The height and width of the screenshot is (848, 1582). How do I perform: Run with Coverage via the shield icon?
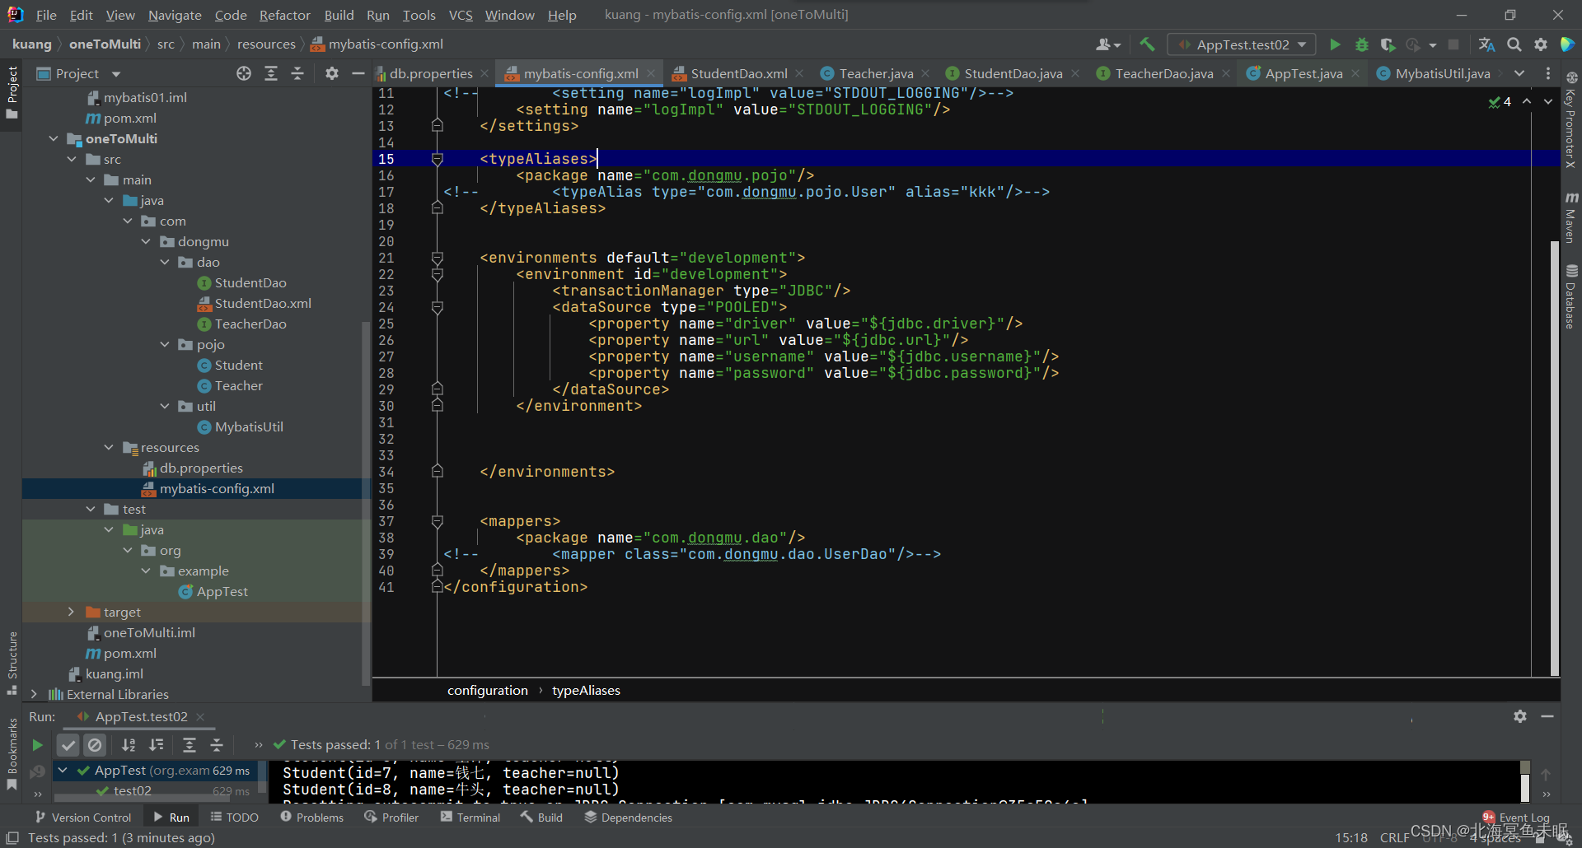1388,44
